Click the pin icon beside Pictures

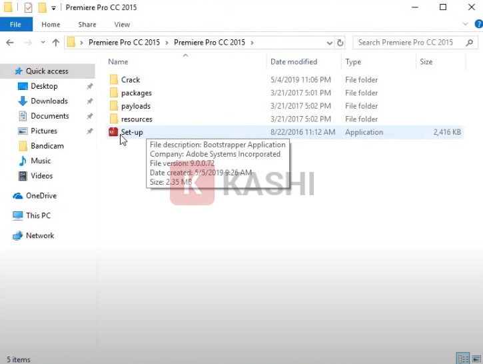coord(90,131)
